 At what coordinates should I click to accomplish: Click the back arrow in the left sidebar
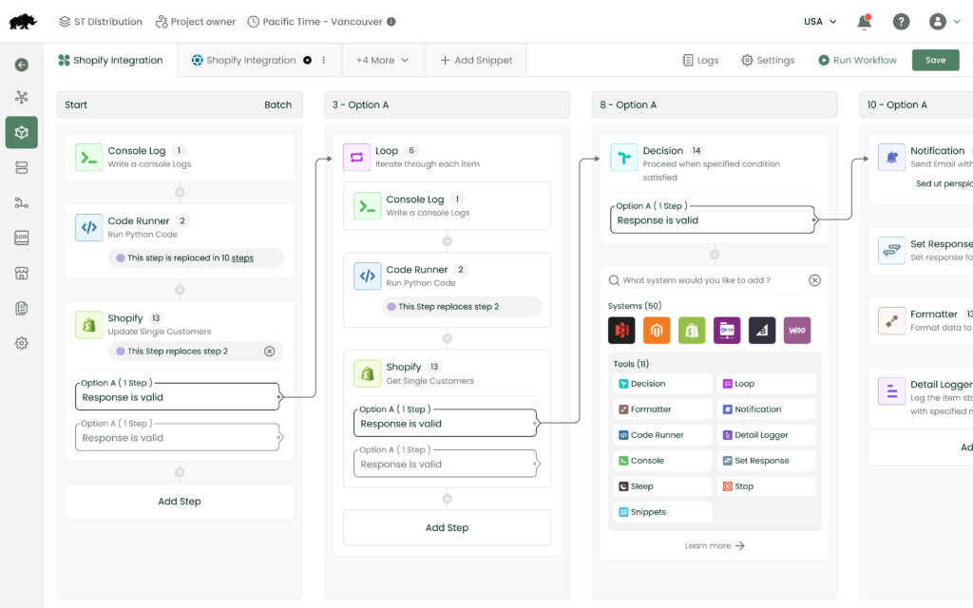tap(21, 65)
